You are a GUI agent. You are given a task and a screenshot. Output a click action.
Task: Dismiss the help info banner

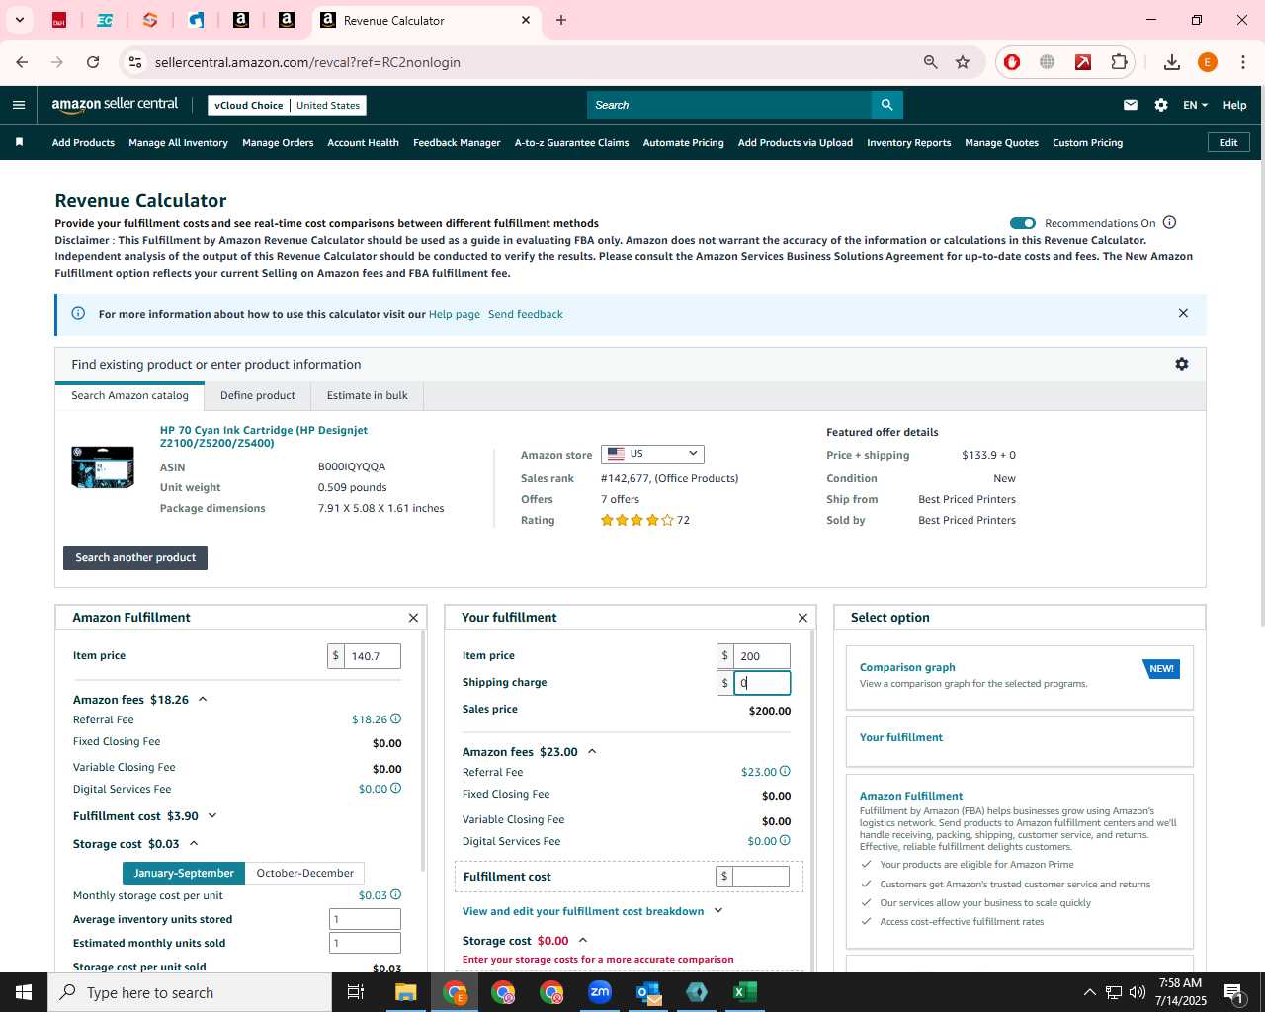click(x=1183, y=313)
